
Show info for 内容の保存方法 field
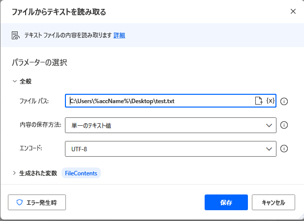coord(284,125)
